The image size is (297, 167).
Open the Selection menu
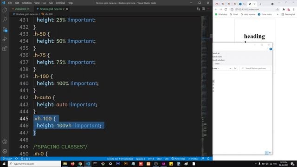[26, 3]
